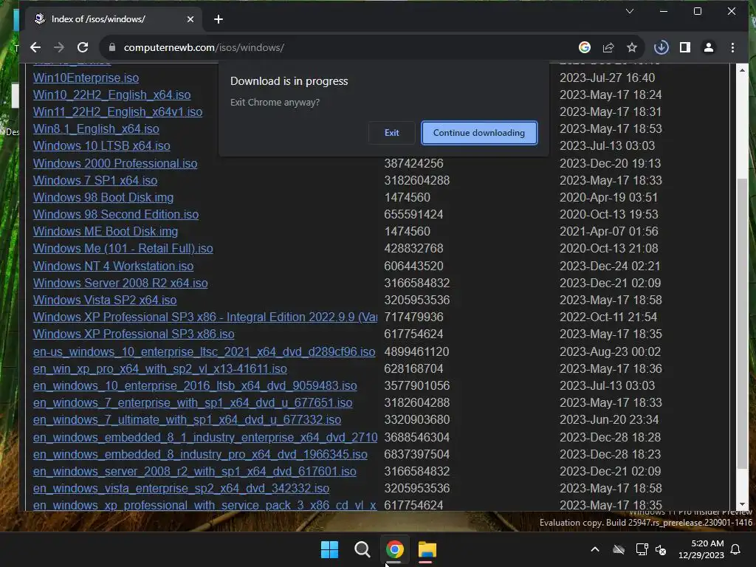Open en_win_xp_pro_x64_with_sp2 iso link
Screen dimensions: 756x567
pyautogui.click(x=160, y=369)
